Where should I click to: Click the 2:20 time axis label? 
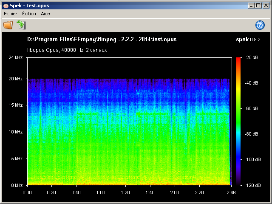click(199, 193)
